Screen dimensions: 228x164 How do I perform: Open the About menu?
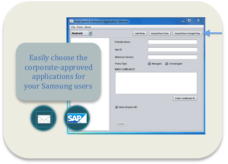click(88, 27)
